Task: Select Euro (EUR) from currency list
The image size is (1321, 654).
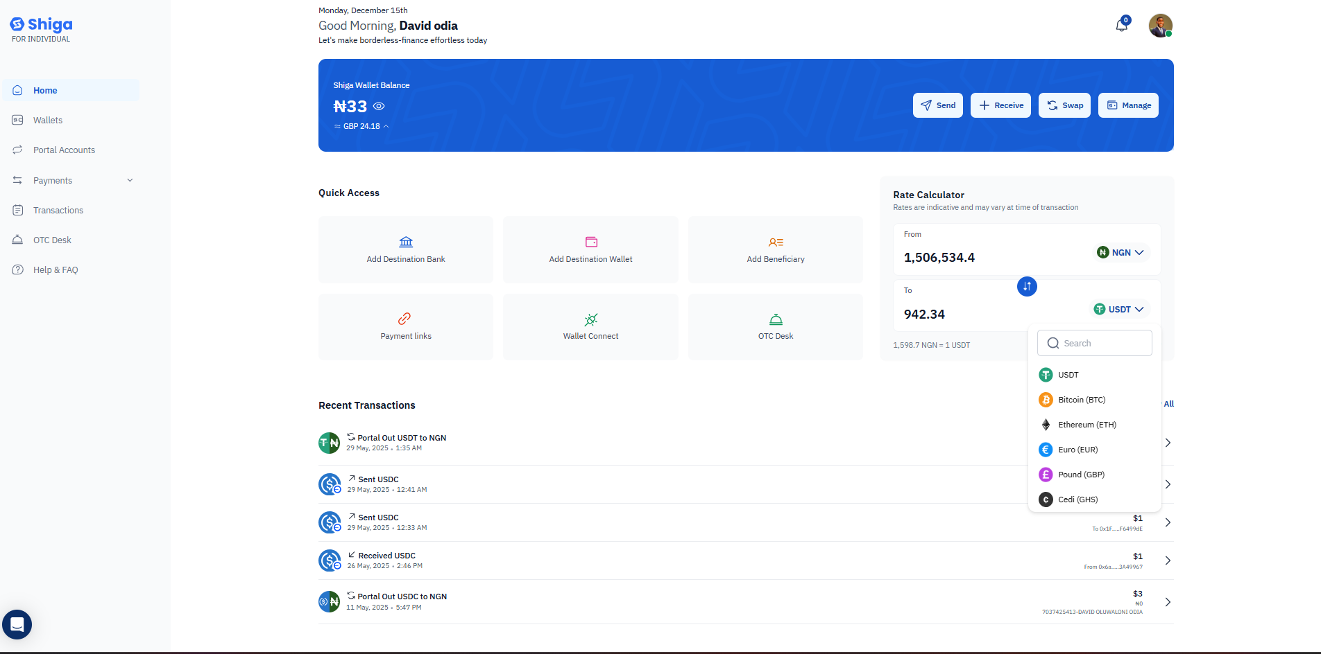Action: [x=1095, y=450]
